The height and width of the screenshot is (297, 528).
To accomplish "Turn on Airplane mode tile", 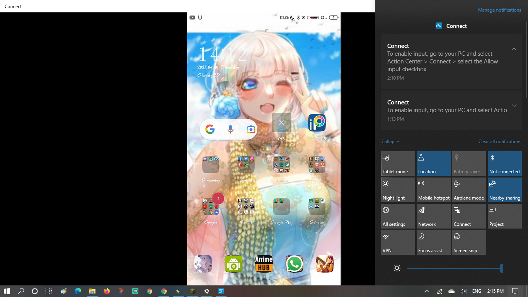I will tap(469, 190).
